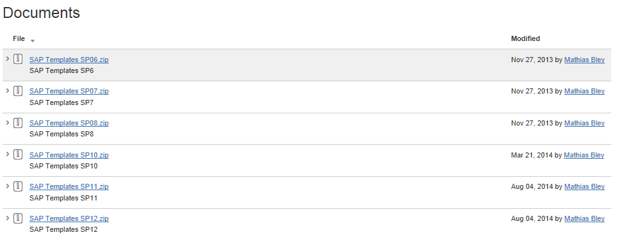Click the zip icon for SAP Templates SP07
Image resolution: width=617 pixels, height=244 pixels.
[x=18, y=91]
